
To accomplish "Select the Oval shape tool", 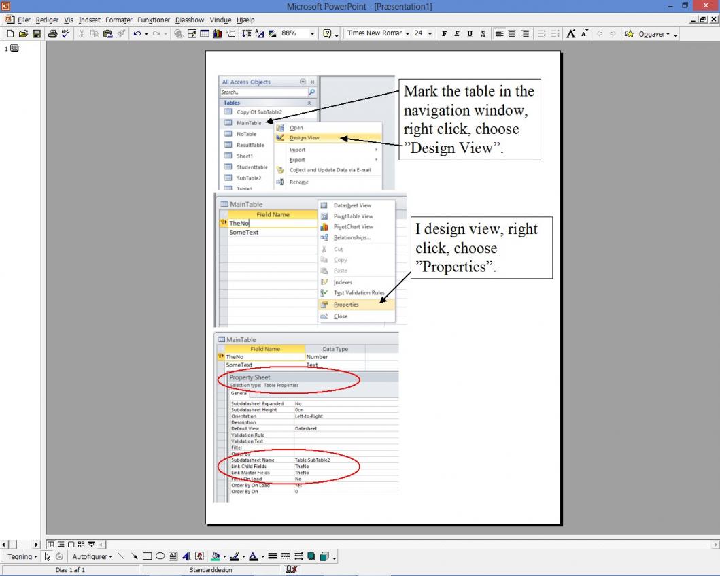I will tap(160, 556).
